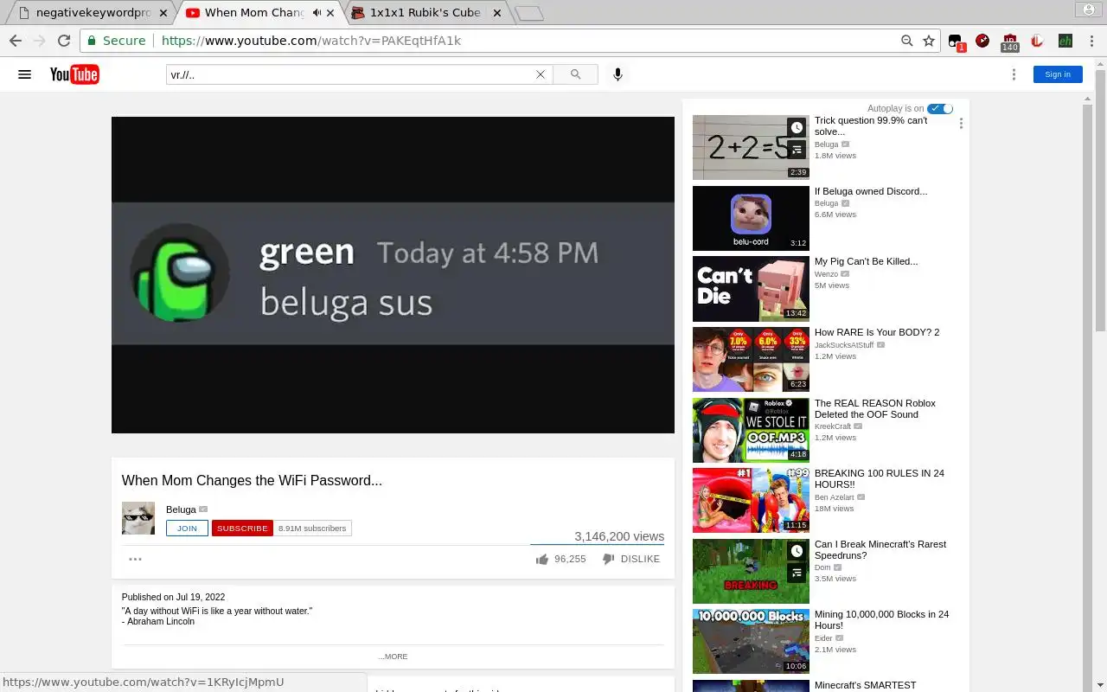Mute the tab via speaker icon

317,13
